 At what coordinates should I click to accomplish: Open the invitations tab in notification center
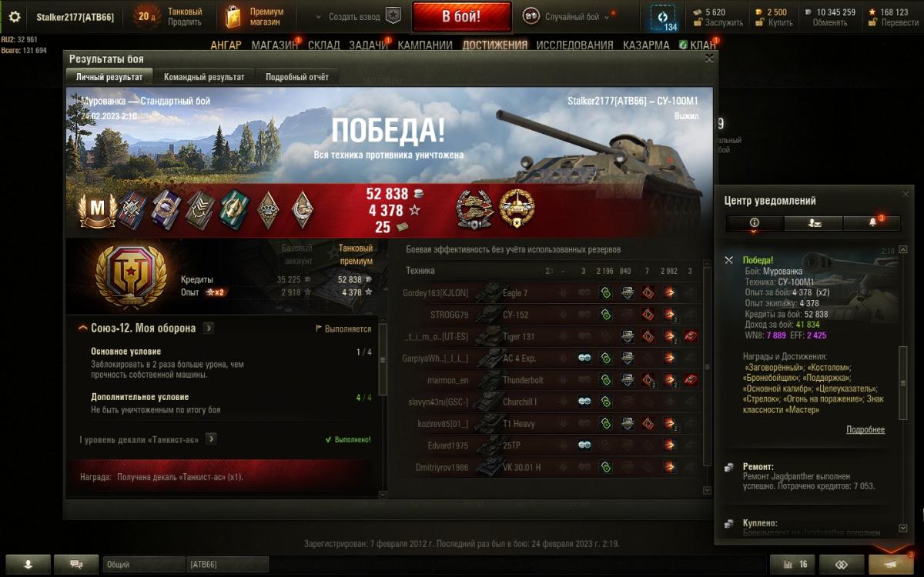pyautogui.click(x=813, y=222)
